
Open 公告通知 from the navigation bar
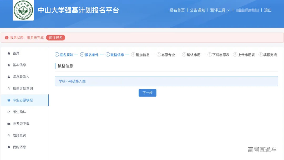[x=197, y=10]
